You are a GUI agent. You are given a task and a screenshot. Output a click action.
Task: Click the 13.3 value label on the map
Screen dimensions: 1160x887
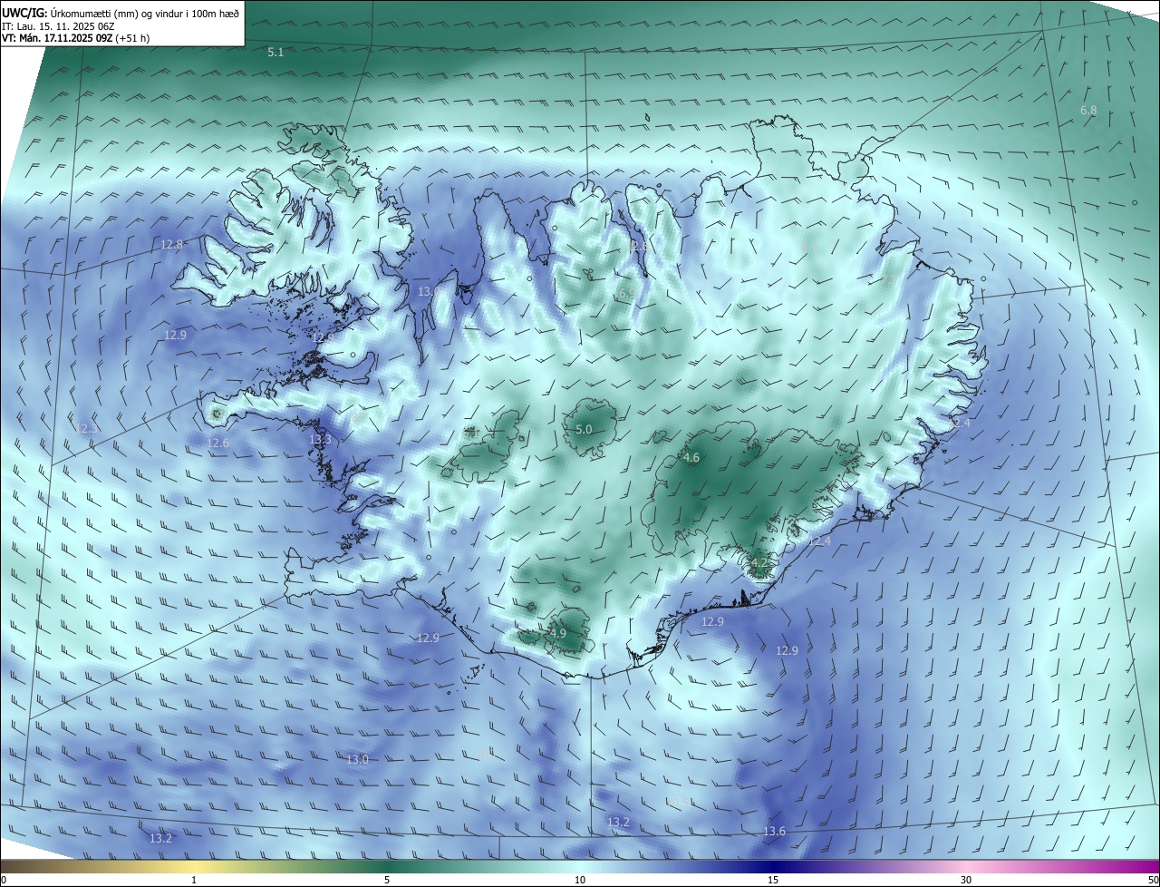pos(320,440)
